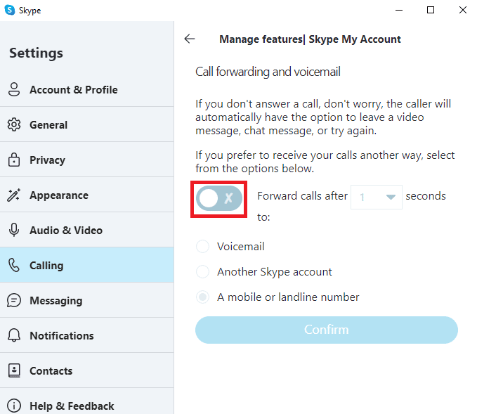Click the Calling phone icon
Screen dimensions: 477x414
14,265
